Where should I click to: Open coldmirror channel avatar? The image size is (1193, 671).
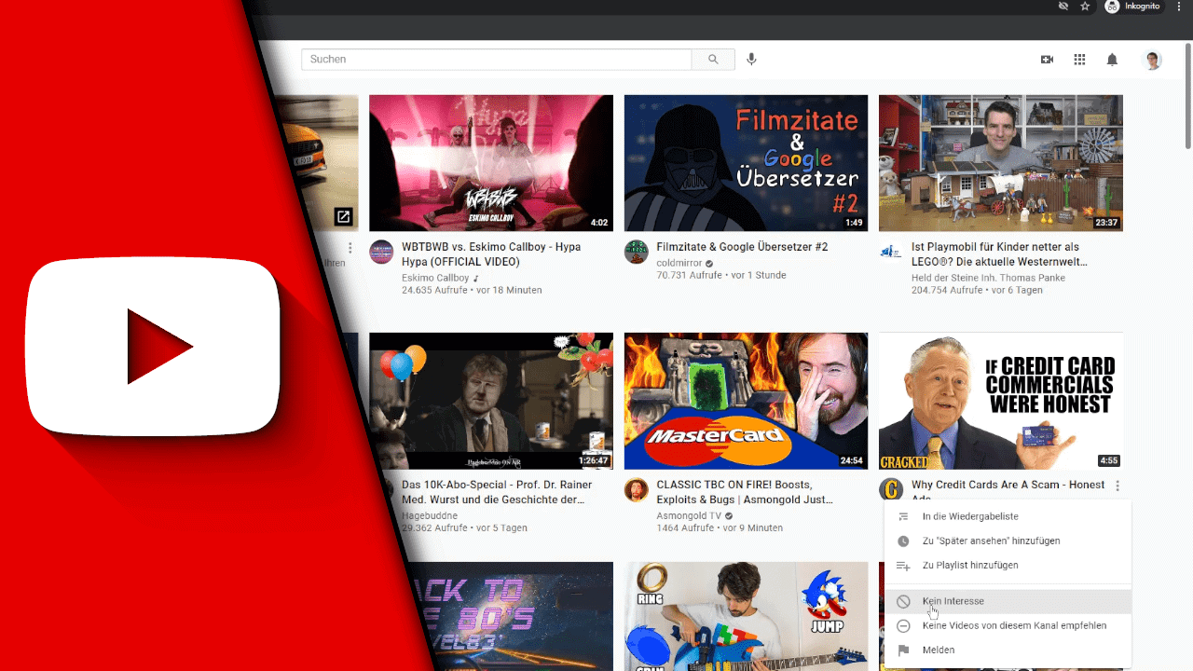click(636, 252)
